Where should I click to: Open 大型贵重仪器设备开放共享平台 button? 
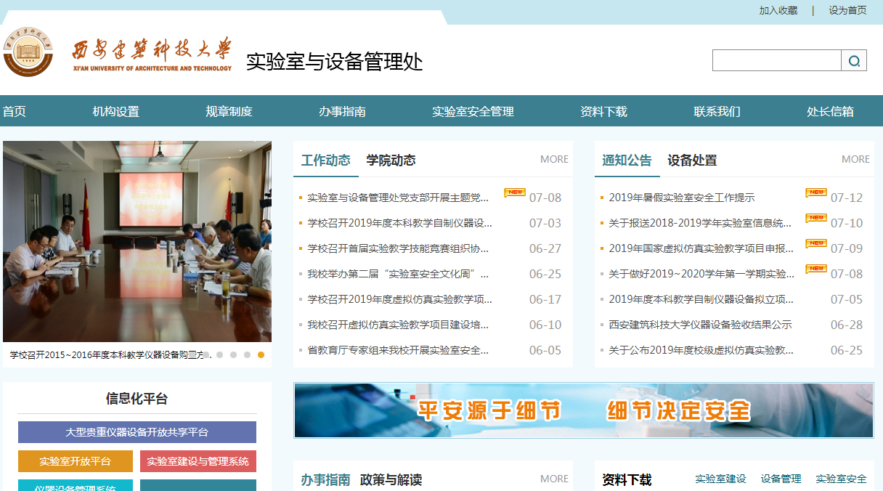(x=137, y=432)
